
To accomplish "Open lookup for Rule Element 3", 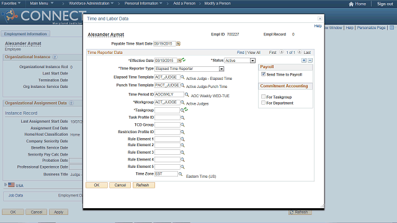I will (182, 152).
